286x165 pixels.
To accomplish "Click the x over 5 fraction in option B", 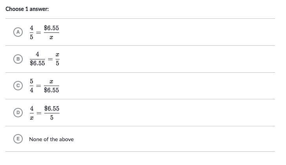I will [58, 59].
